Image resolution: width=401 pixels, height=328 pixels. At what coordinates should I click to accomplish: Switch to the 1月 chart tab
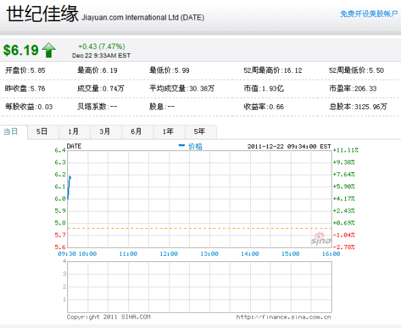point(73,131)
